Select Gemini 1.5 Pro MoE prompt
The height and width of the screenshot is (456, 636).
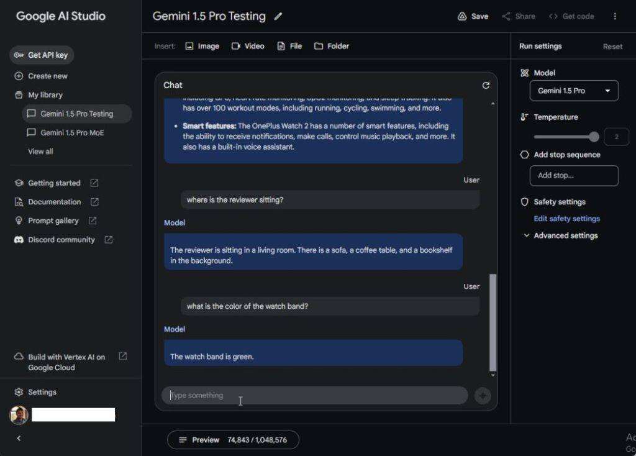pyautogui.click(x=71, y=133)
